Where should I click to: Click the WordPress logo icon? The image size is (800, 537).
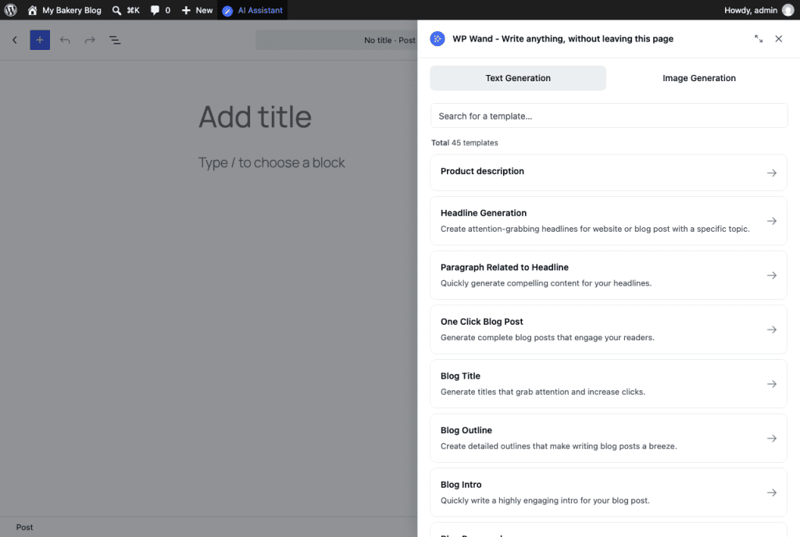(11, 10)
